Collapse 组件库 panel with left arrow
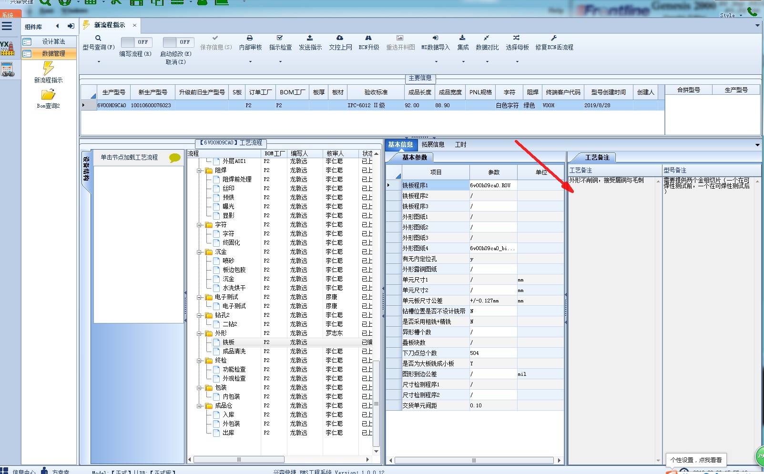 (x=58, y=26)
